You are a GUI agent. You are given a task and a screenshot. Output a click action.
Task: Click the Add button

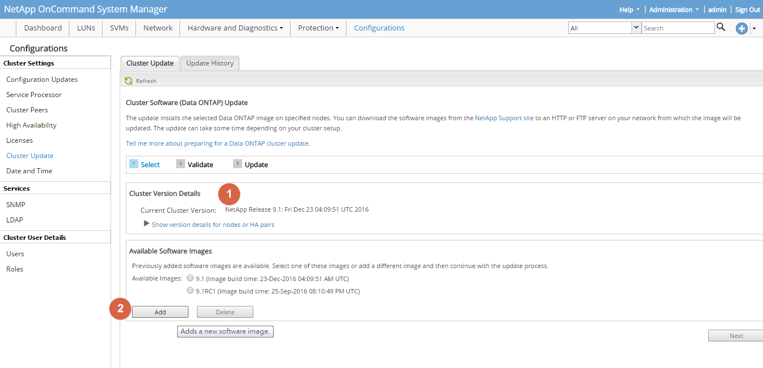click(x=160, y=312)
